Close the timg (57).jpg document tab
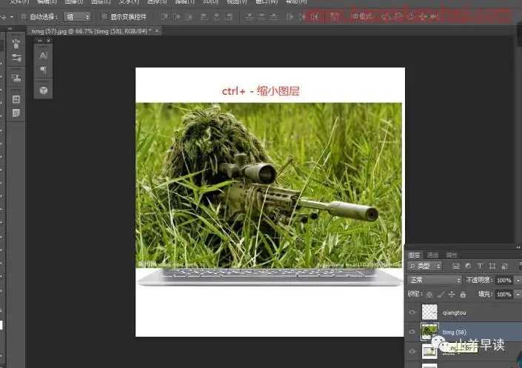This screenshot has width=522, height=368. [157, 31]
